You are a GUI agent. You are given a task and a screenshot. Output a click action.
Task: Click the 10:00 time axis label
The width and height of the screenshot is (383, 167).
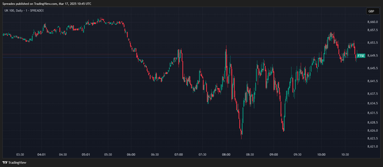[321, 155]
